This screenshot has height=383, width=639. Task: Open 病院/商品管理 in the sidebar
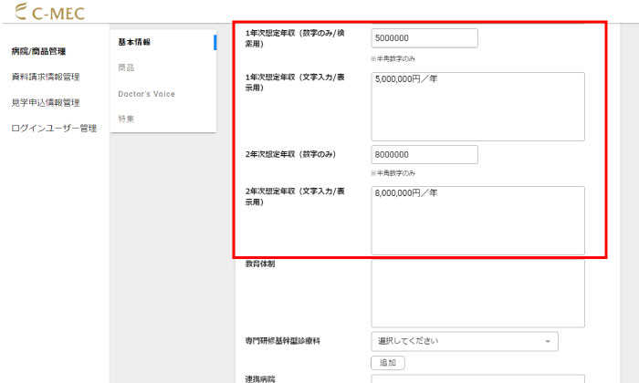tap(38, 51)
